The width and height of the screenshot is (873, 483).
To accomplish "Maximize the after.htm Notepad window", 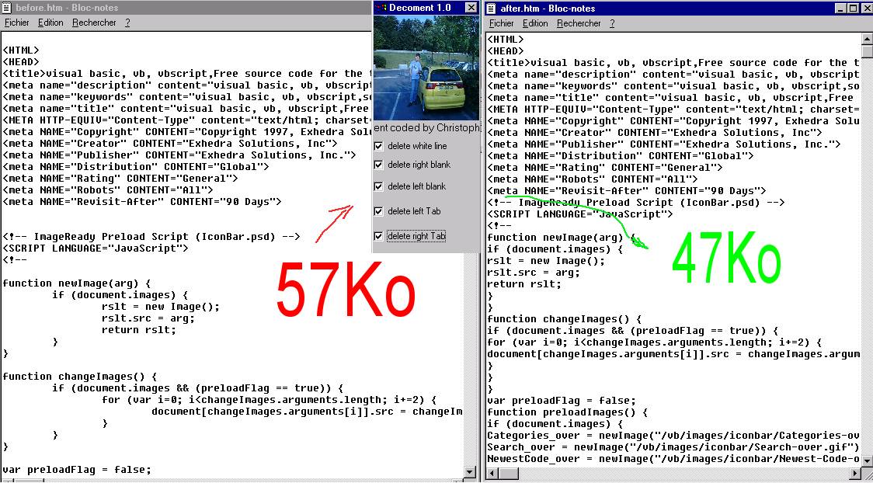I will coord(853,8).
